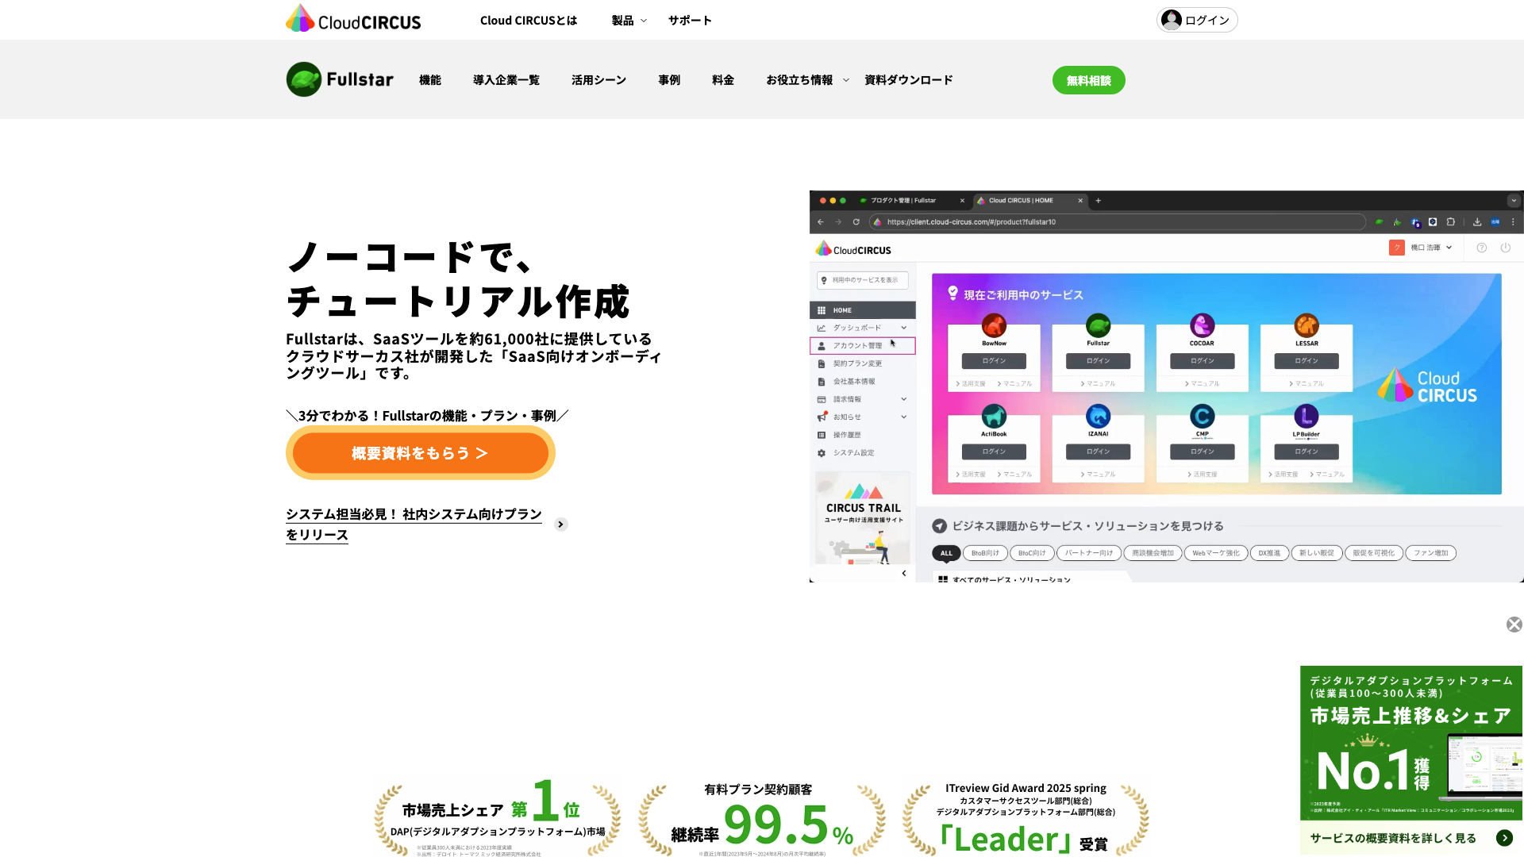Select the ALL filter chip in the hero screenshot

(946, 553)
